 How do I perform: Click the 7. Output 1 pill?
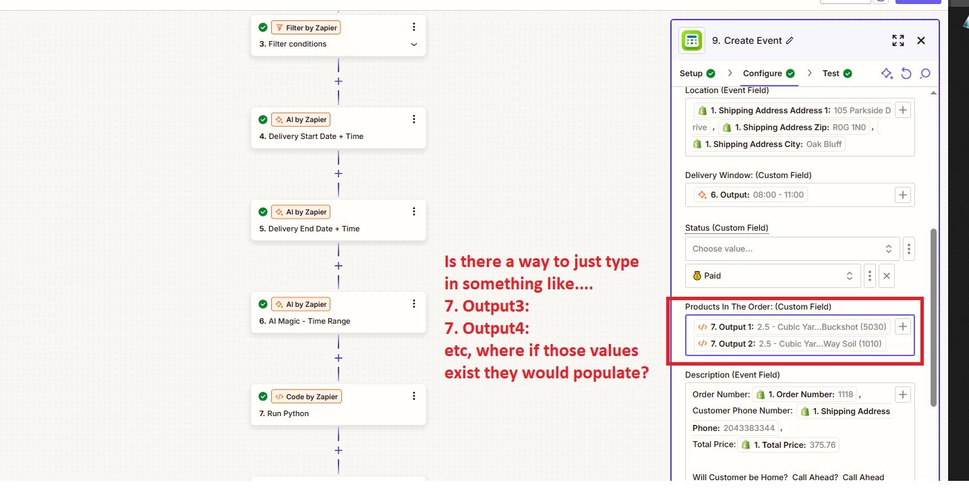(792, 327)
